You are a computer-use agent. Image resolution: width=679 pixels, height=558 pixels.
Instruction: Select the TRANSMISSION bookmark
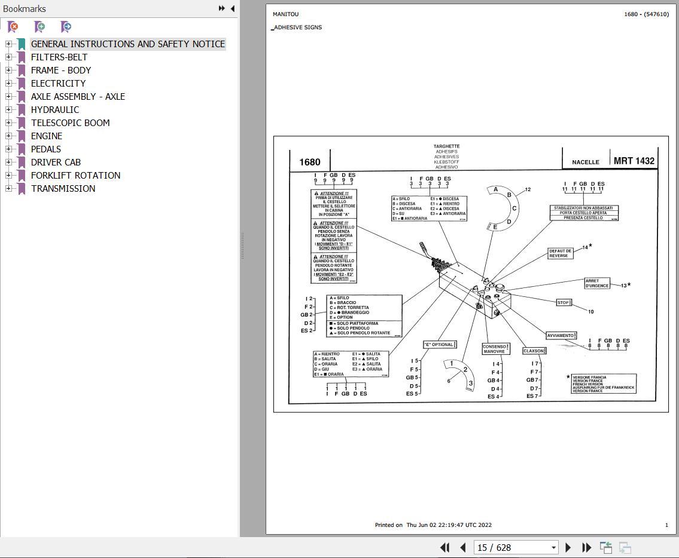(x=63, y=188)
